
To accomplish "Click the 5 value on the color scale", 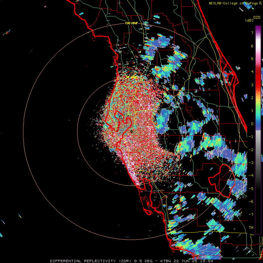I will point(252,59).
